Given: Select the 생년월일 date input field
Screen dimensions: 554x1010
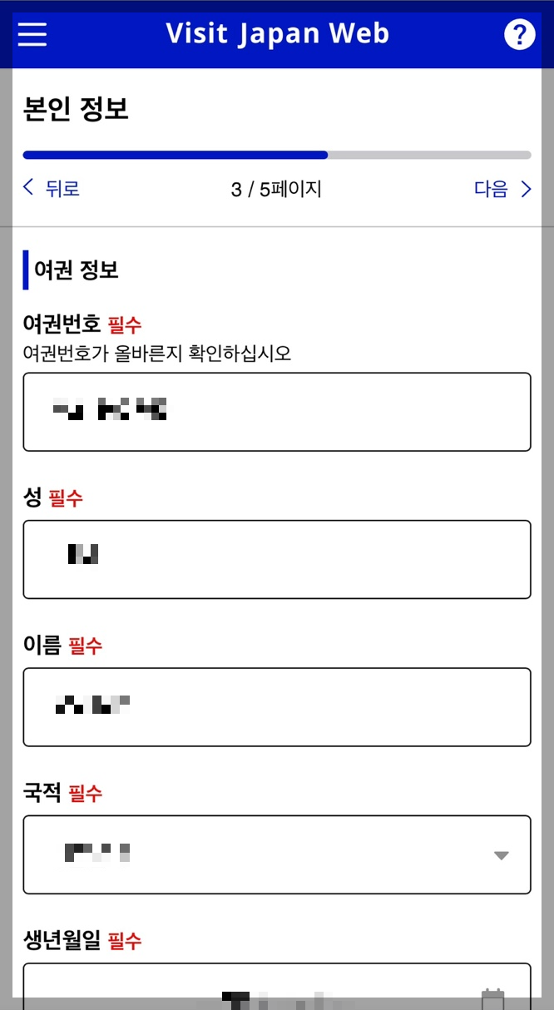Looking at the screenshot, I should coord(277,993).
